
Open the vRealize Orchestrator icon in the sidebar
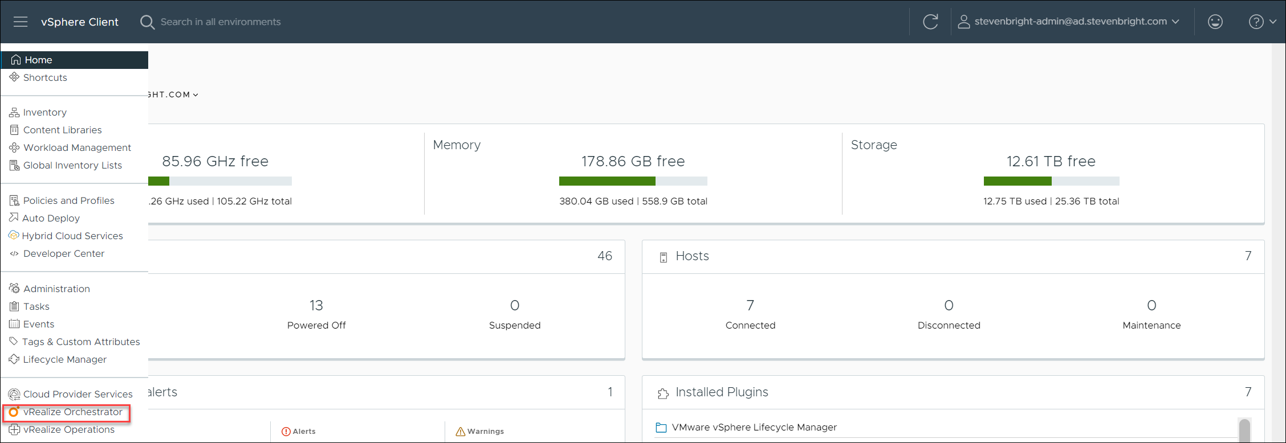click(x=14, y=412)
